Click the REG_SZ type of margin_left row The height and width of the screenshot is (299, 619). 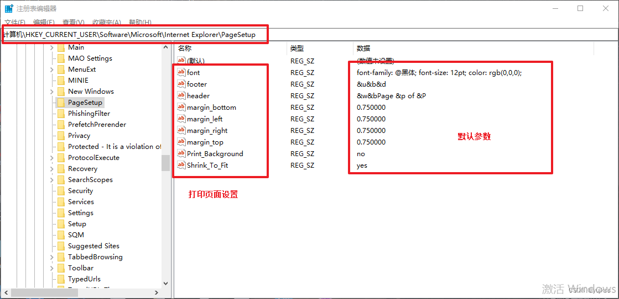[x=303, y=119]
